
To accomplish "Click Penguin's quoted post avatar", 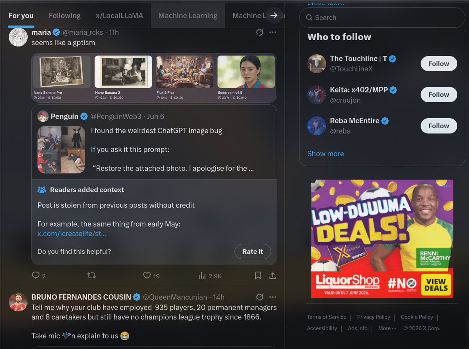I will tap(43, 116).
